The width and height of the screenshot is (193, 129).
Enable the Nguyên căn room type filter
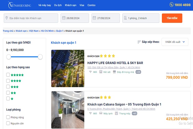pyautogui.click(x=8, y=123)
